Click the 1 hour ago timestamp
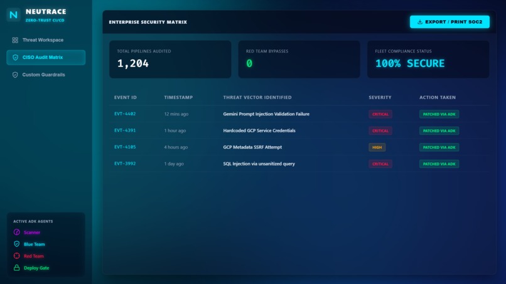Image resolution: width=506 pixels, height=284 pixels. [175, 130]
